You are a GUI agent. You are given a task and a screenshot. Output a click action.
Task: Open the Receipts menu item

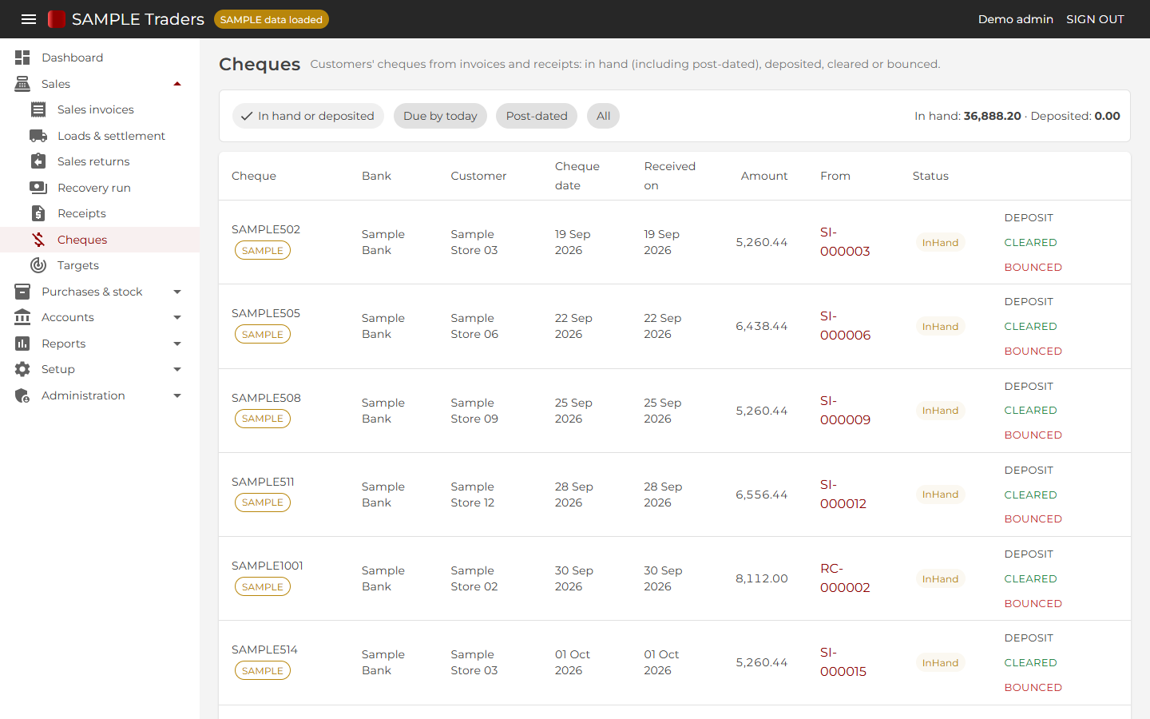pyautogui.click(x=100, y=213)
